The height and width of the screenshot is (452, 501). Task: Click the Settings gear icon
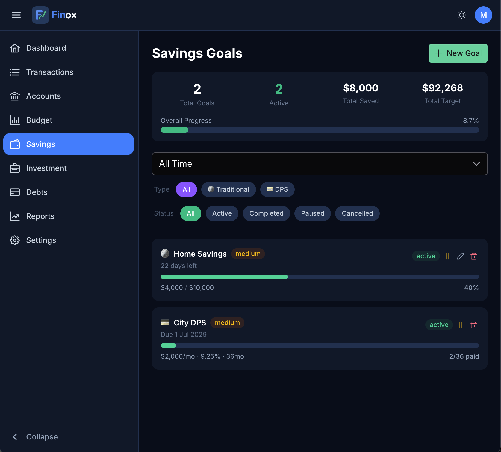pyautogui.click(x=15, y=240)
